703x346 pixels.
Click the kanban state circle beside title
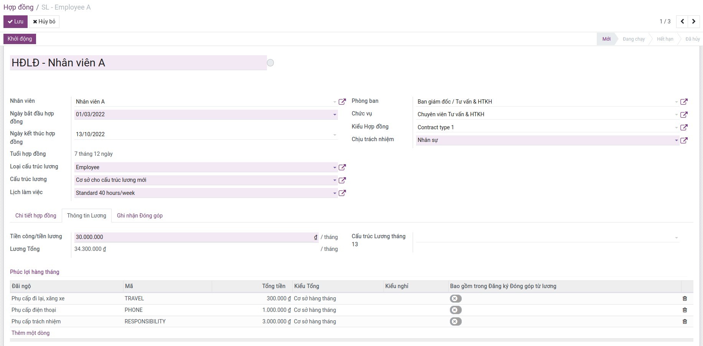[x=270, y=63]
